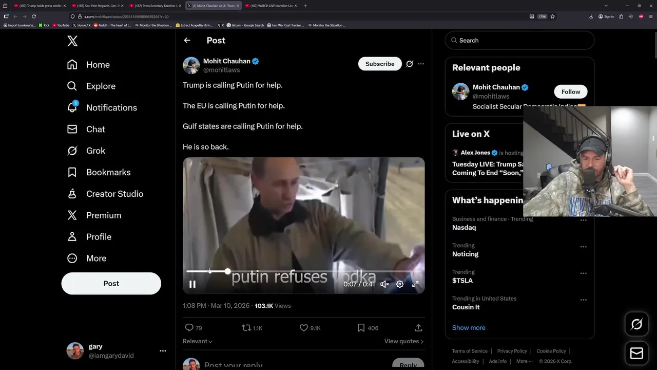
Task: Open the post's three-dot options menu
Action: [421, 64]
